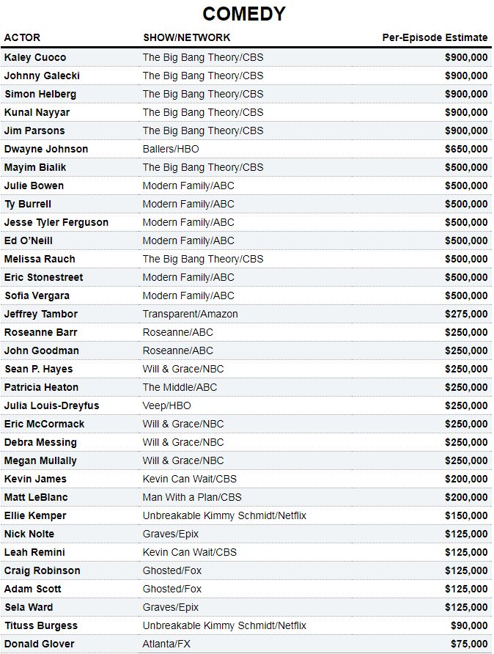Screen dimensions: 494x654
Task: Select Jeffrey Tambor's name
Action: pos(41,314)
